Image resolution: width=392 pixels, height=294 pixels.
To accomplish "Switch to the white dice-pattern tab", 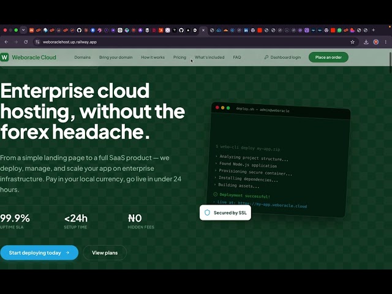I will click(168, 30).
